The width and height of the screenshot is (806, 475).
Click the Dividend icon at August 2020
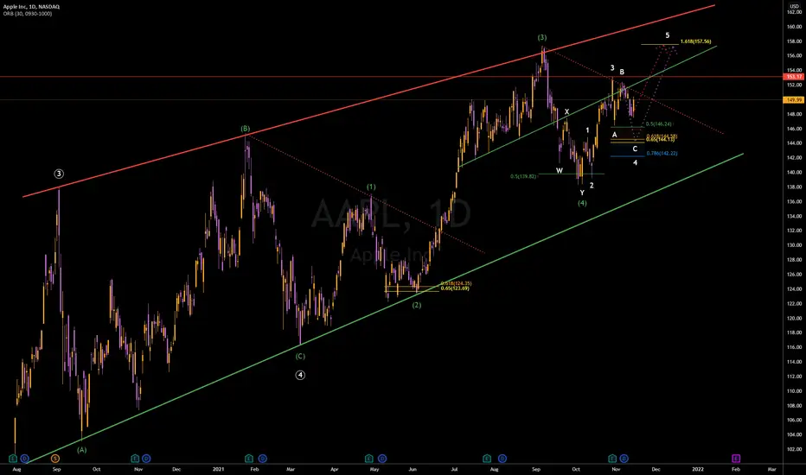click(x=24, y=458)
